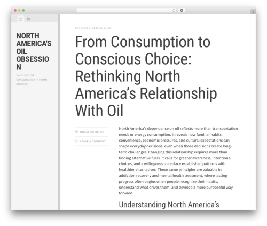Click the post title From Consumption to Conscious Choice
This screenshot has height=226, width=267.
146,76
